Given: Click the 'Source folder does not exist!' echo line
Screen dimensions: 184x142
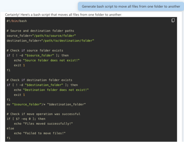Looking at the screenshot, I should 47,61.
